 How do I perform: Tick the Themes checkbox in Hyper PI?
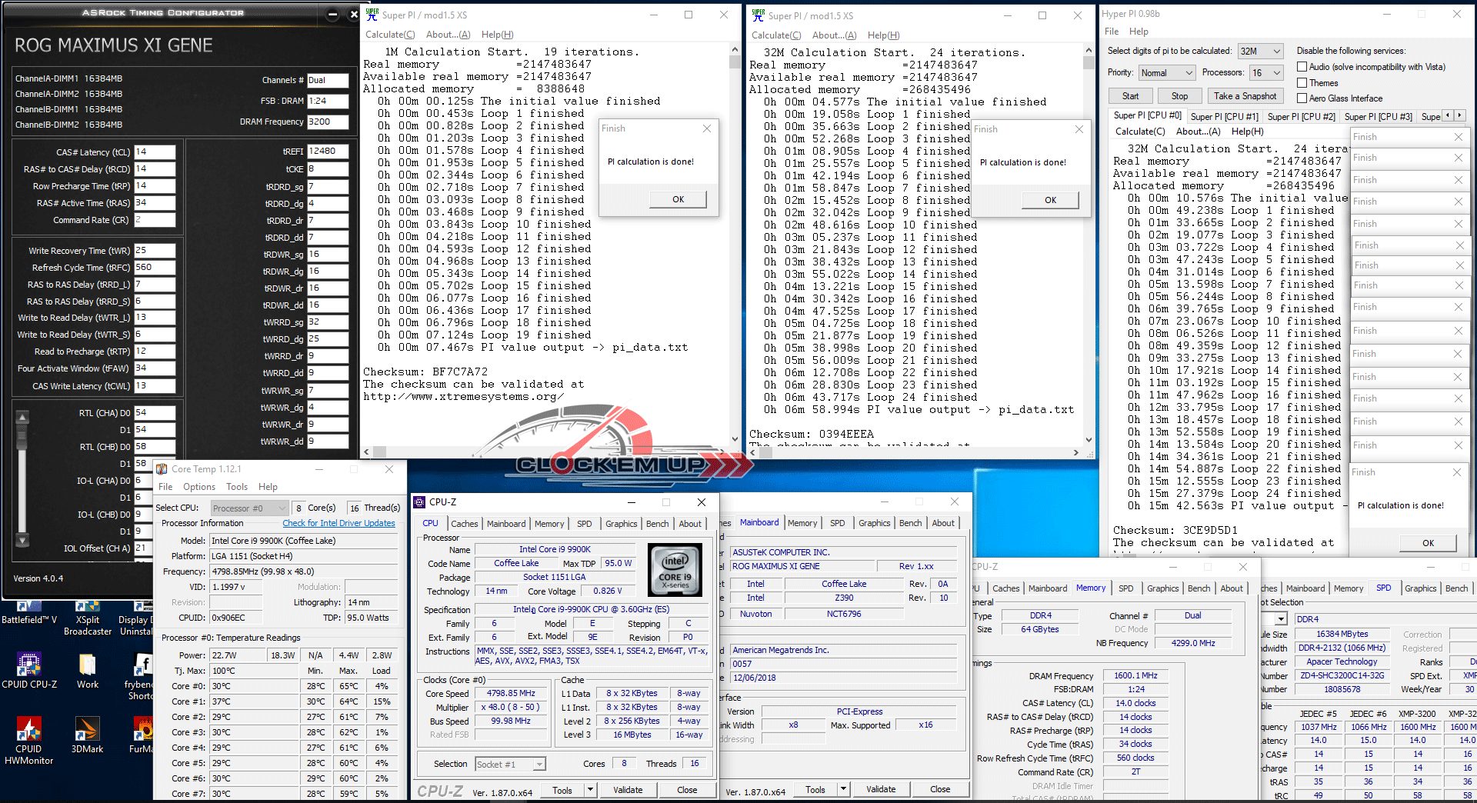click(1302, 83)
